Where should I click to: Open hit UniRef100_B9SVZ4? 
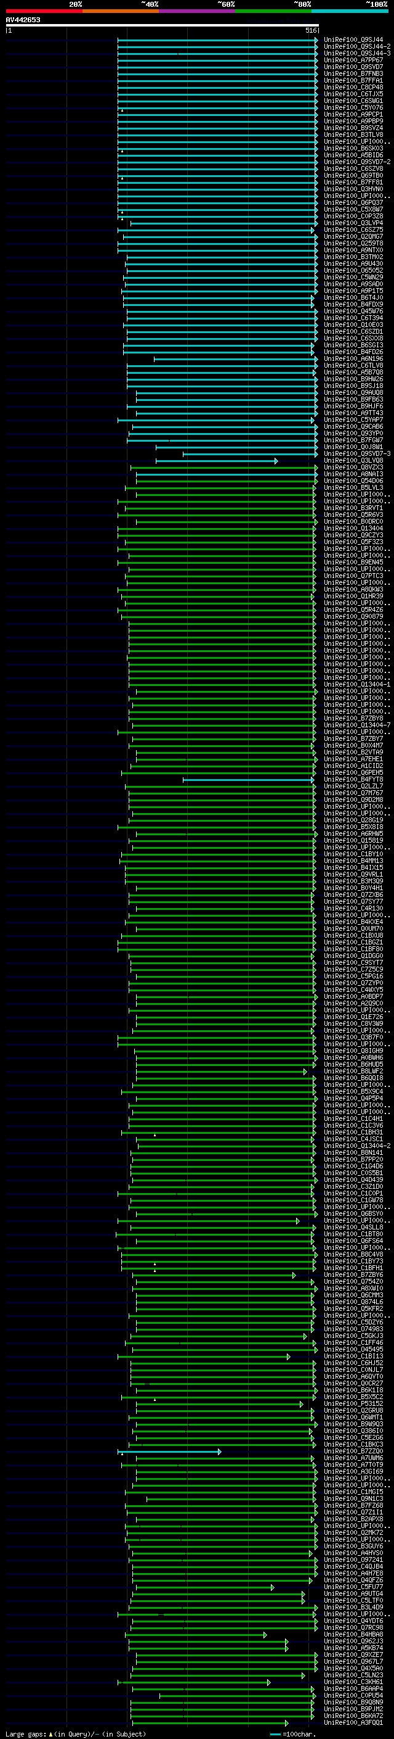click(353, 128)
